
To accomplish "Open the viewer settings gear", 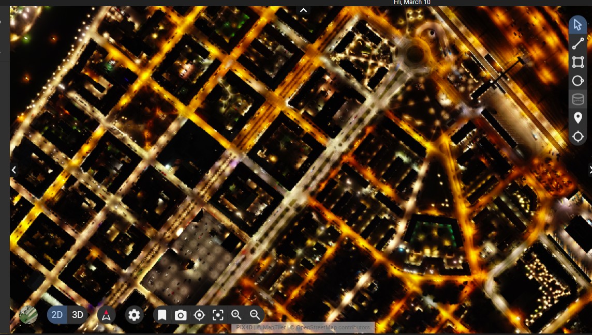I will pyautogui.click(x=134, y=315).
